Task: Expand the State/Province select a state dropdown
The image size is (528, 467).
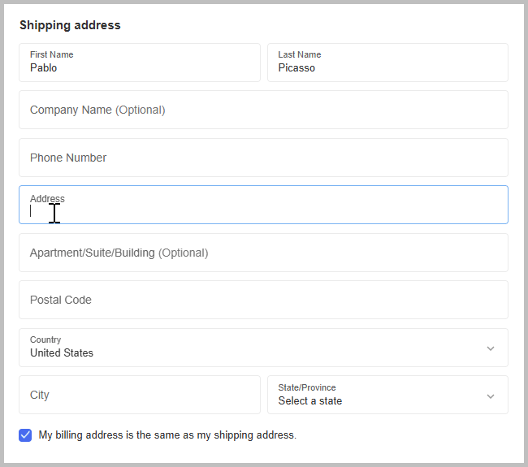Action: (387, 395)
